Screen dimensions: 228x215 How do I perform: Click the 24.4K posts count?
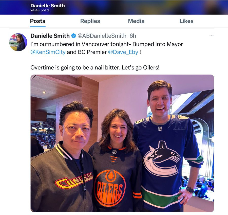click(x=40, y=10)
